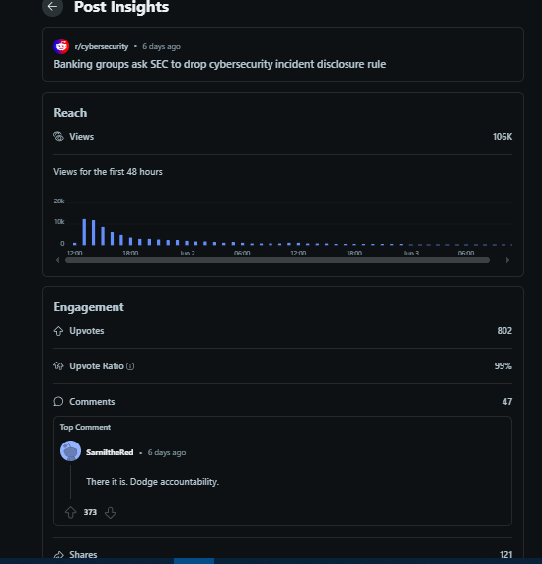Click the Comments bubble icon
542x564 pixels.
click(x=58, y=401)
